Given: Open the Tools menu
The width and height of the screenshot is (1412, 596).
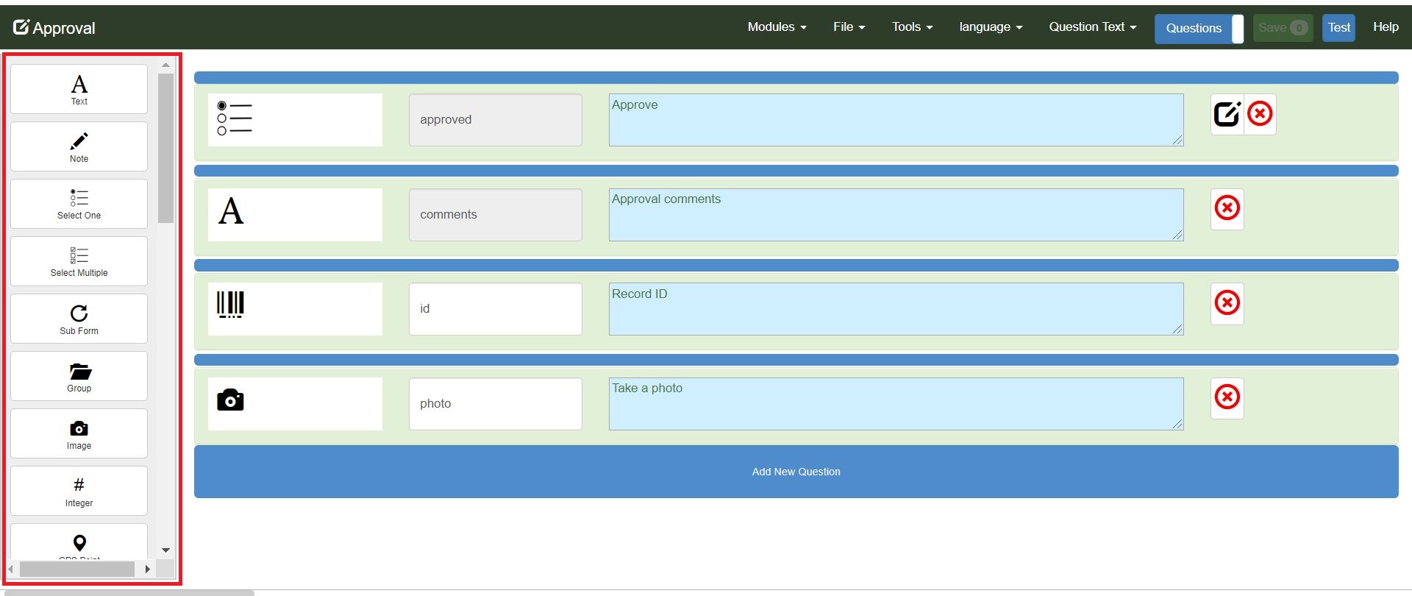Looking at the screenshot, I should coord(912,27).
